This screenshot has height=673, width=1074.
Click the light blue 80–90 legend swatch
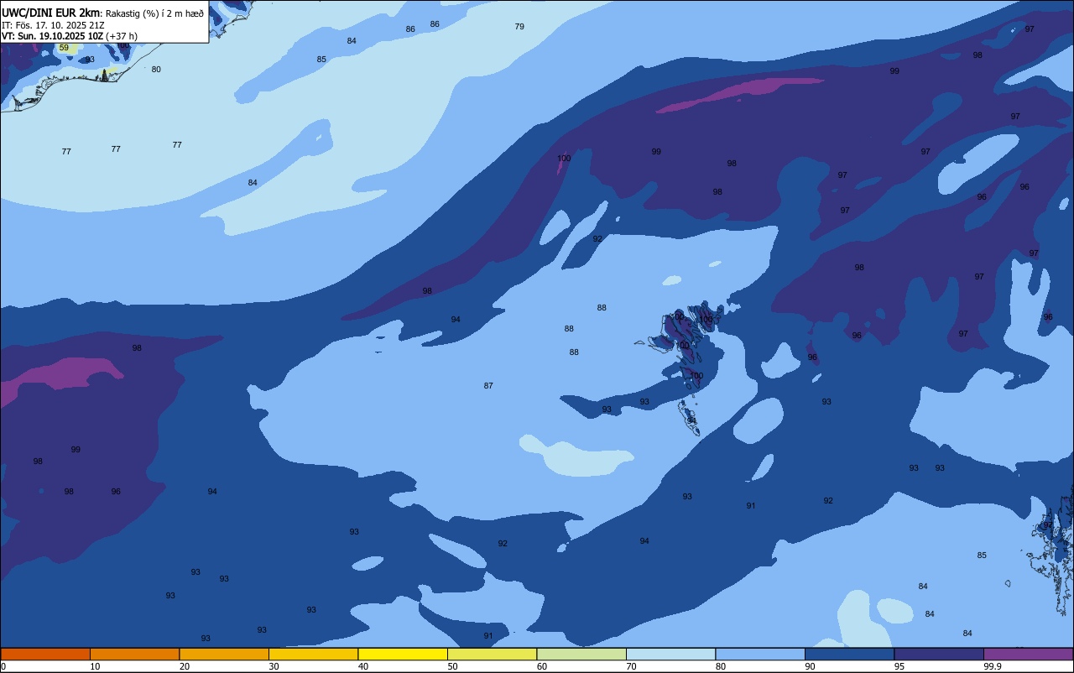coord(760,654)
